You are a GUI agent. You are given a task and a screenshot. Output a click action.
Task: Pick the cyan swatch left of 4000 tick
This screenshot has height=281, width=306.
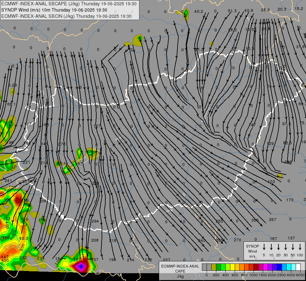pyautogui.click(x=288, y=267)
